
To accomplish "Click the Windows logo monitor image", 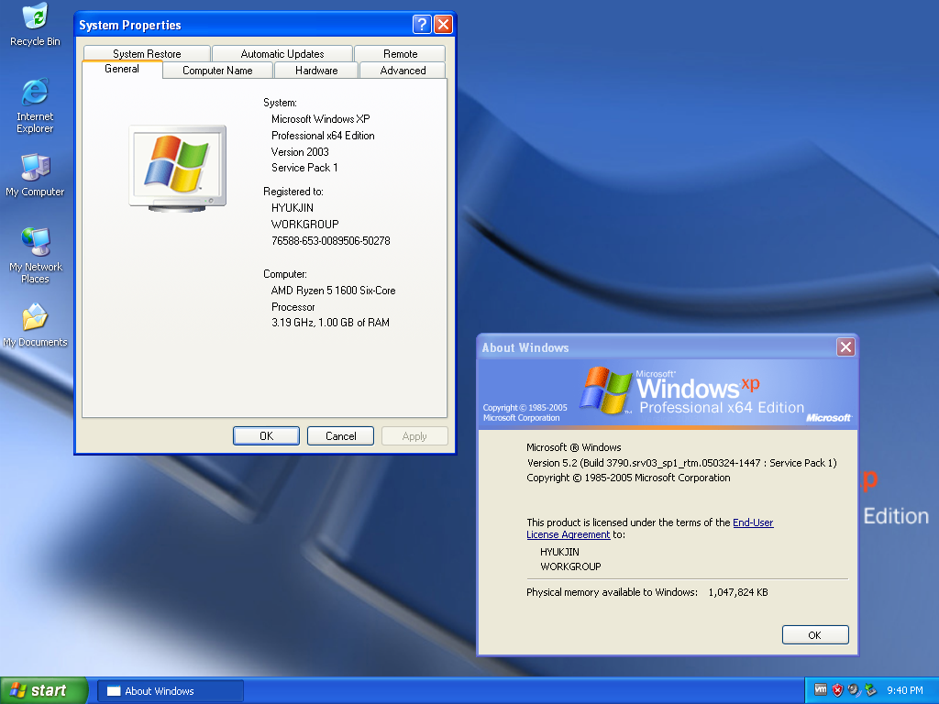I will pyautogui.click(x=177, y=169).
